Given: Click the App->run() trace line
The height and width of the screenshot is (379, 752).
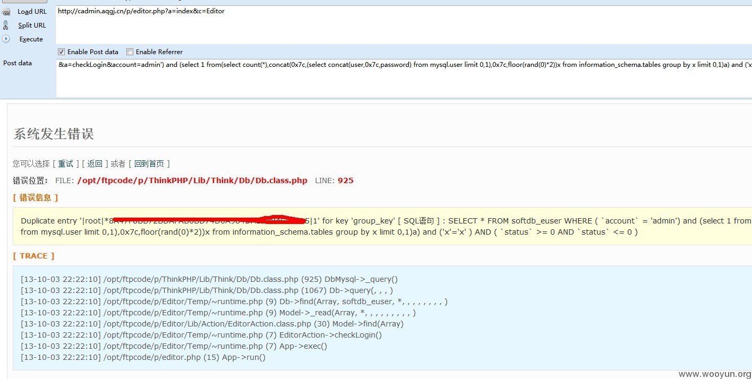Looking at the screenshot, I should (143, 357).
